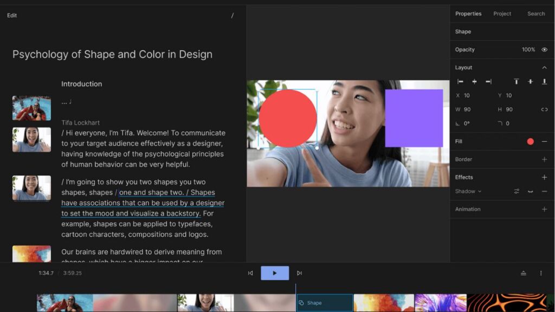Click the align bottom icon
Screen dimensions: 555x312
544,81
